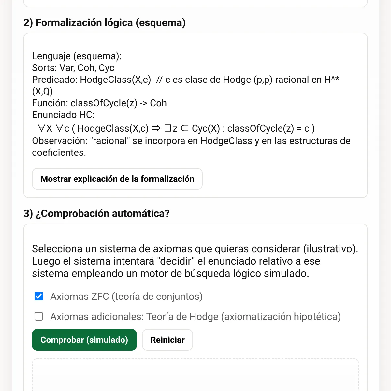Click the '2) Formalización lógica (esquema)' heading
This screenshot has height=391, width=391.
[105, 22]
